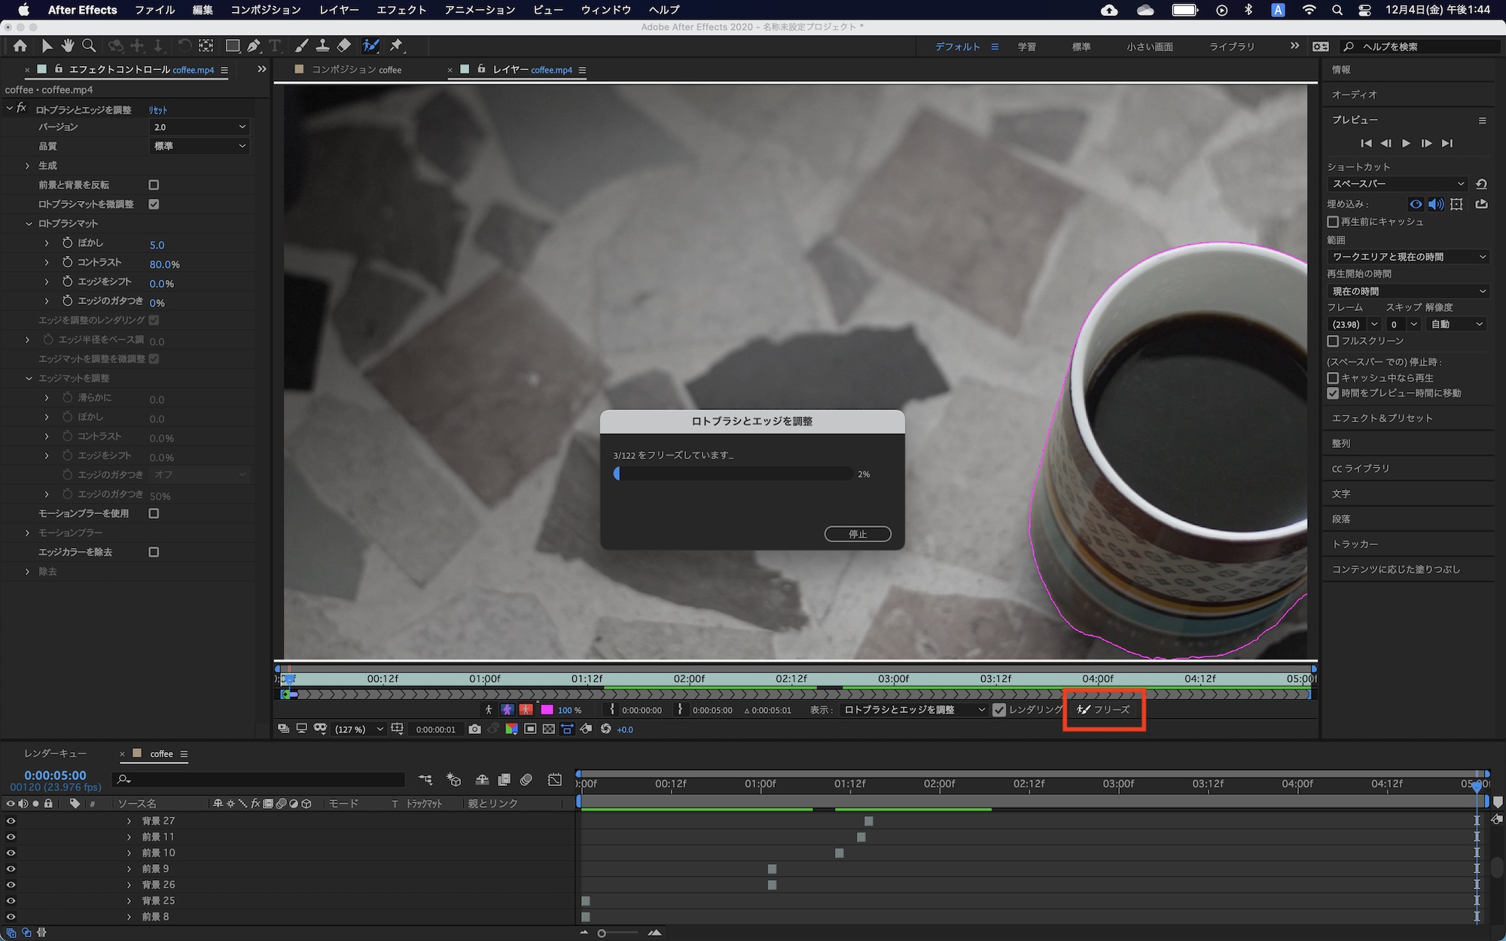Viewport: 1506px width, 941px height.
Task: Hide the 背景 27 layer eye
Action: [11, 821]
